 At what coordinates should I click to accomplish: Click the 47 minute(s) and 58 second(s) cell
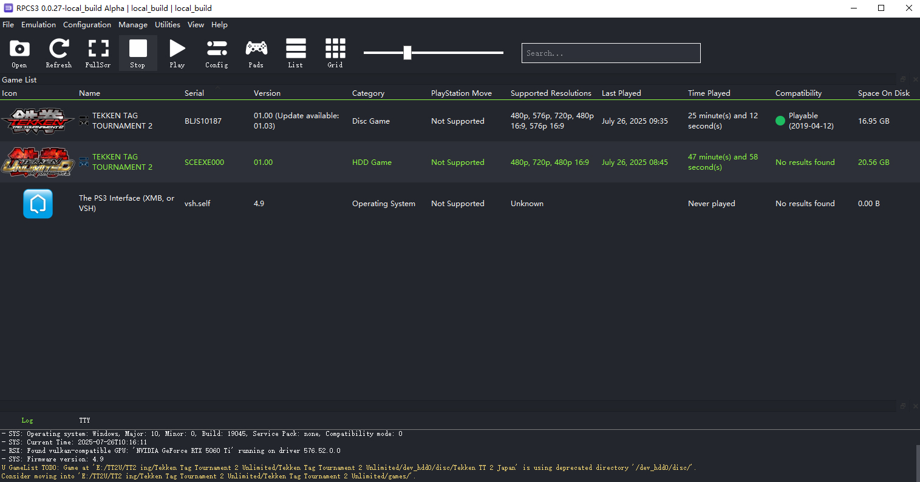723,162
